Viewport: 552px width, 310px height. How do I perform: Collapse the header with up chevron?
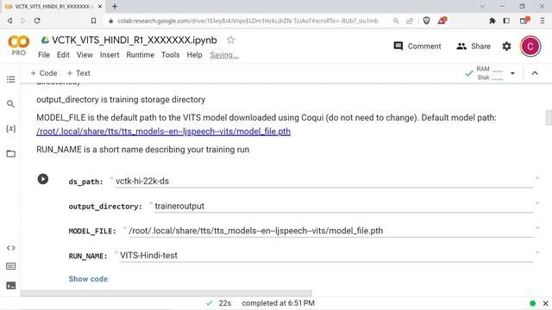tap(535, 73)
